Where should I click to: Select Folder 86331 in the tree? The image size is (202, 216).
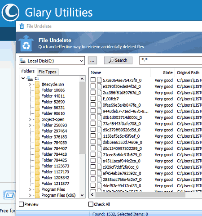(53, 108)
